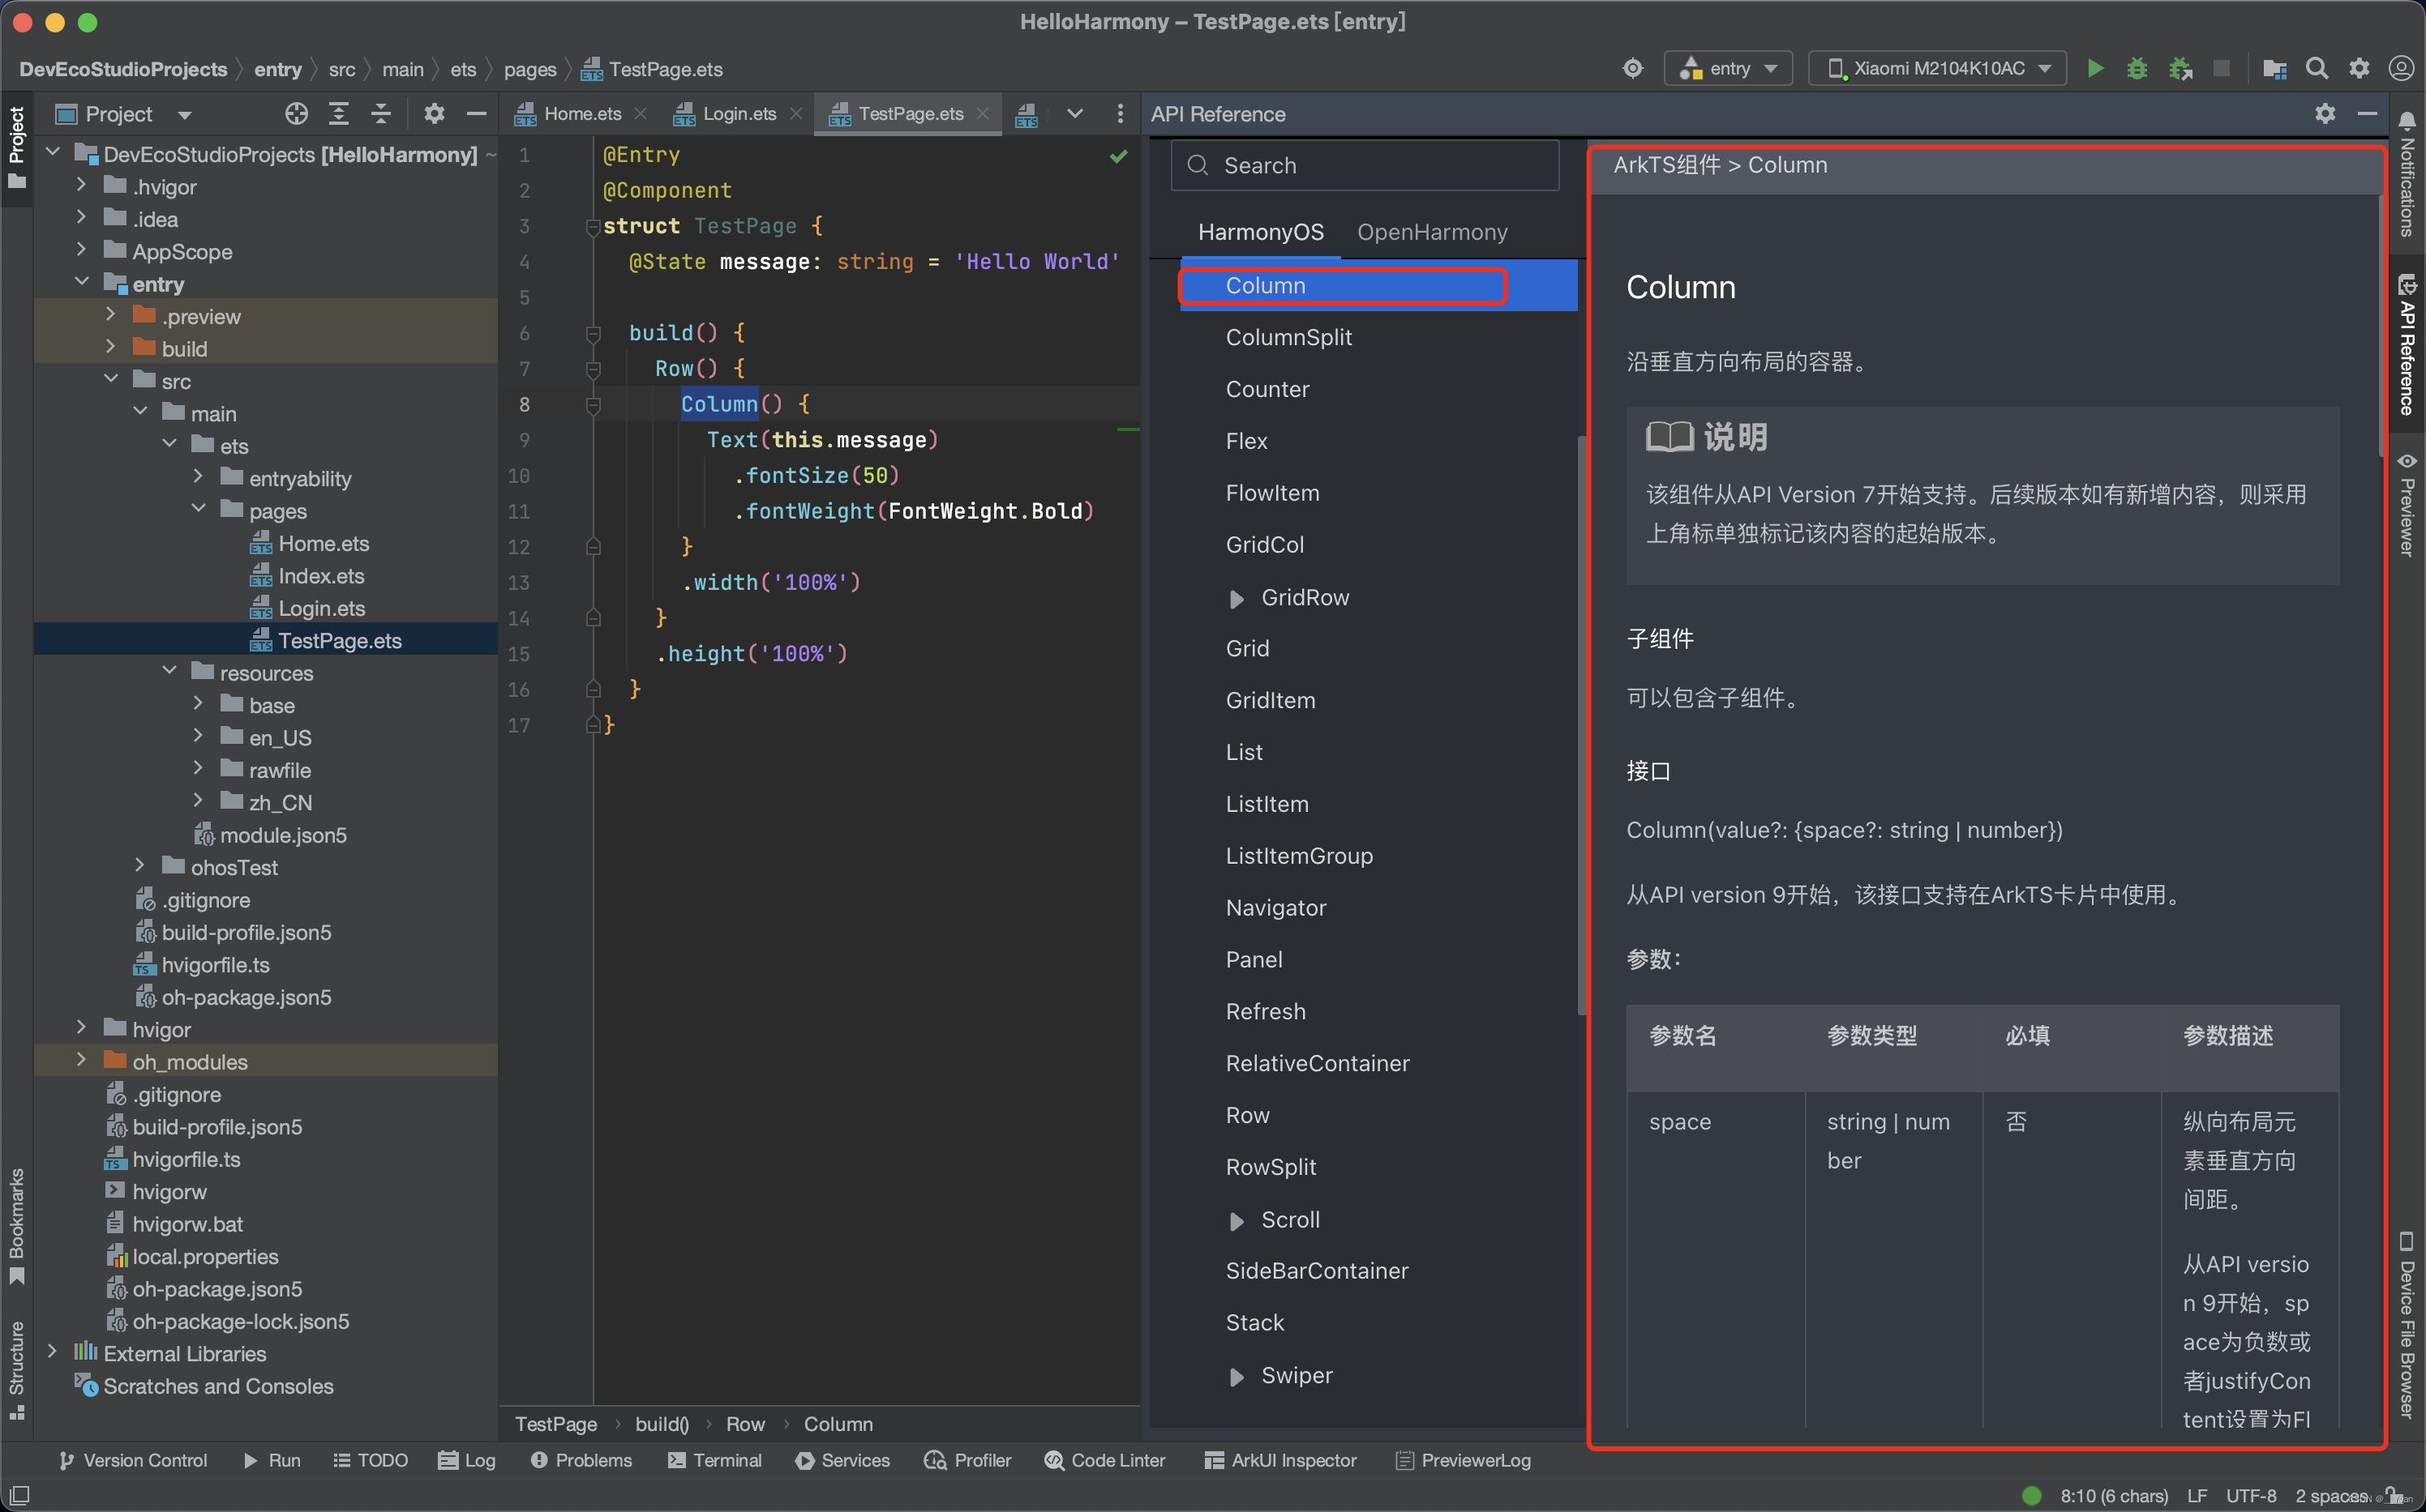Screen dimensions: 2426x1512
Task: Minimize the API Reference panel
Action: coord(2367,114)
